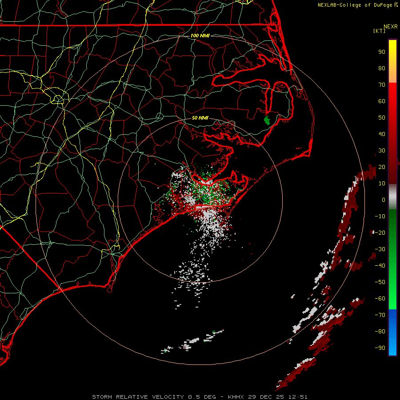Select the 50 NMI range ring label
The height and width of the screenshot is (400, 400).
point(200,118)
